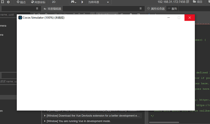Expand the 'running Vue in development mode' log entry

(x=45, y=121)
